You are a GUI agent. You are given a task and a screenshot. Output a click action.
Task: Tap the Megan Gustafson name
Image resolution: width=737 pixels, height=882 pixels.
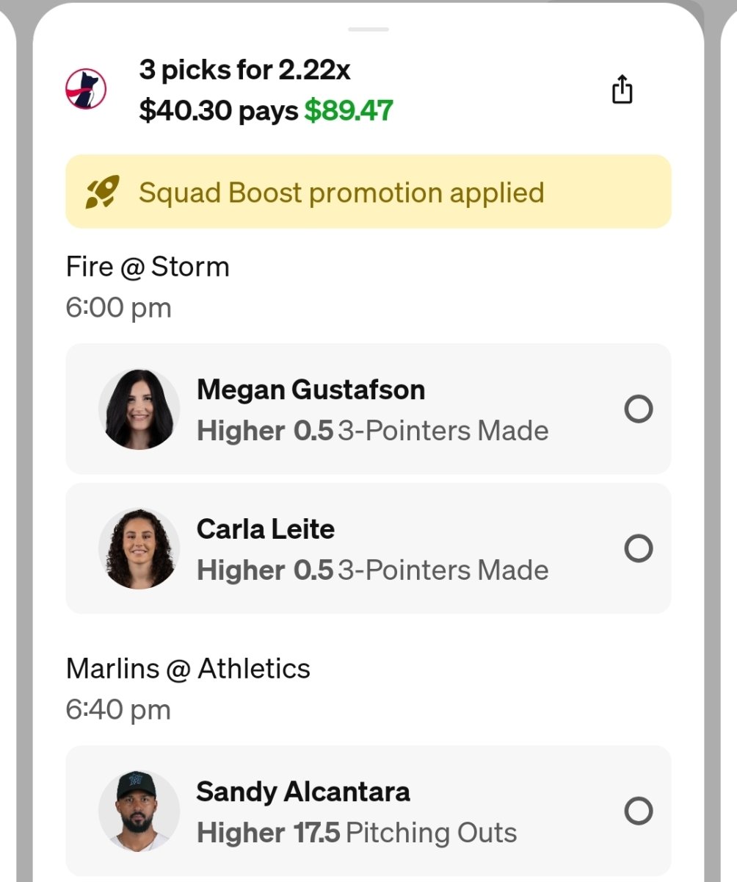[x=311, y=390]
